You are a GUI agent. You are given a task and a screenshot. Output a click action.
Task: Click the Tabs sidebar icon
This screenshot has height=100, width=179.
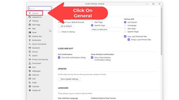(30, 29)
